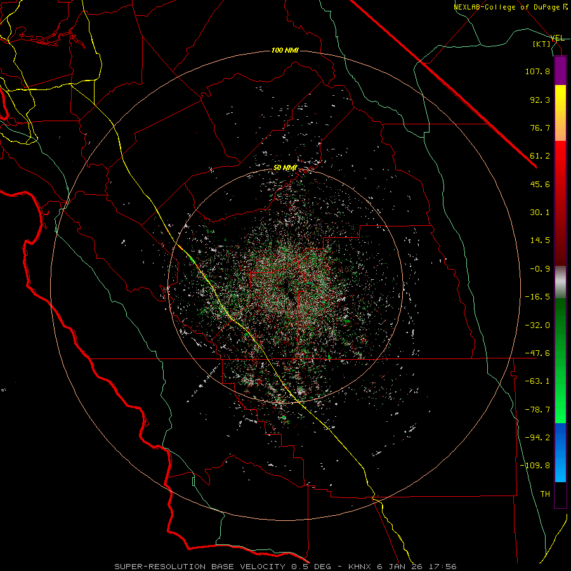Click the radar site center inside the 50 NMI ring
Viewport: 571px width, 571px height.
(285, 286)
